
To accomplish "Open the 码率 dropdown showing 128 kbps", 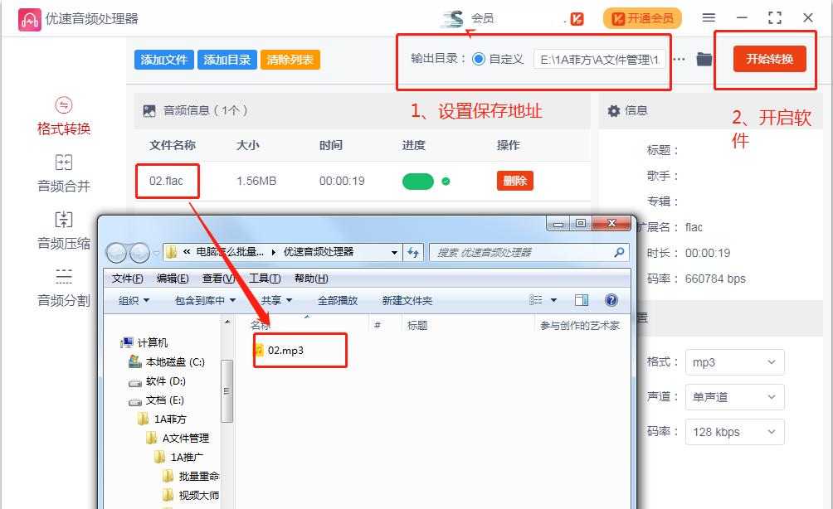I will [x=733, y=432].
